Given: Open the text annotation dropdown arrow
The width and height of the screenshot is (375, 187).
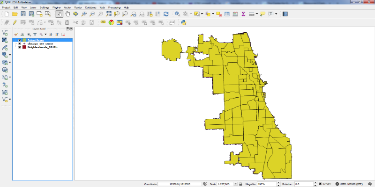Looking at the screenshot, I should 277,14.
